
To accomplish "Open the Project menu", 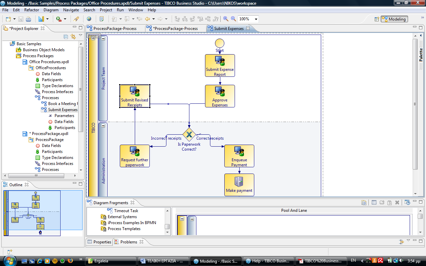I will (106, 10).
